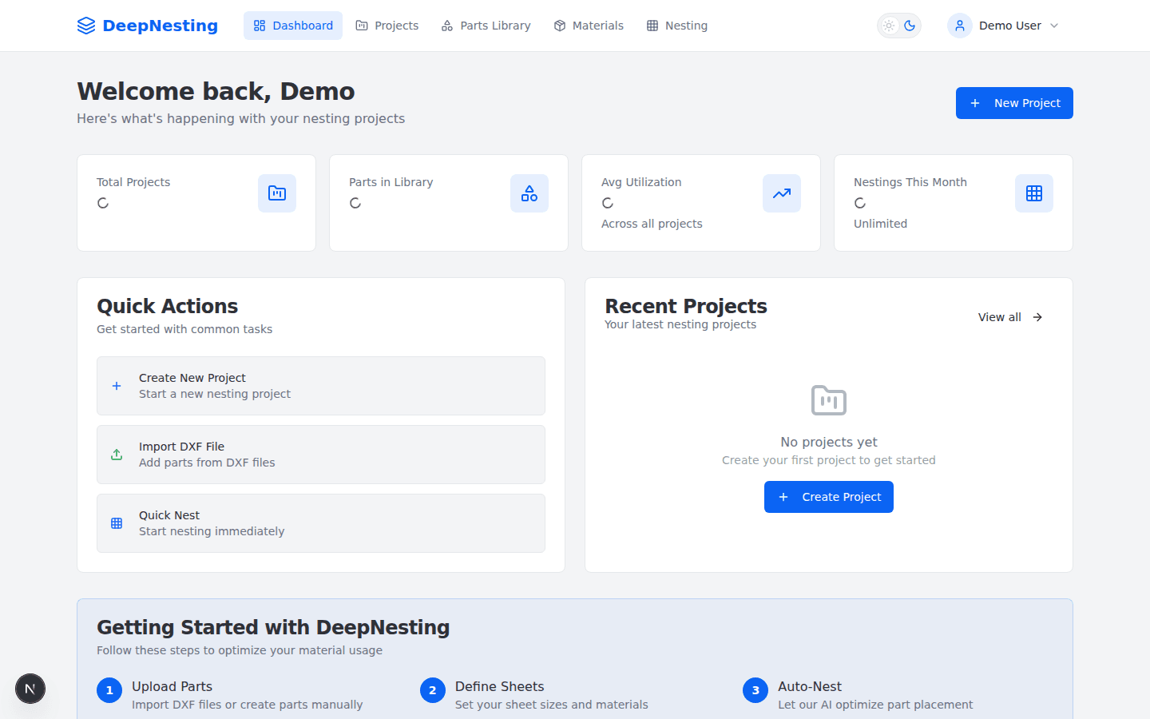Navigate to the Nesting tab
Viewport: 1150px width, 719px height.
click(x=677, y=26)
